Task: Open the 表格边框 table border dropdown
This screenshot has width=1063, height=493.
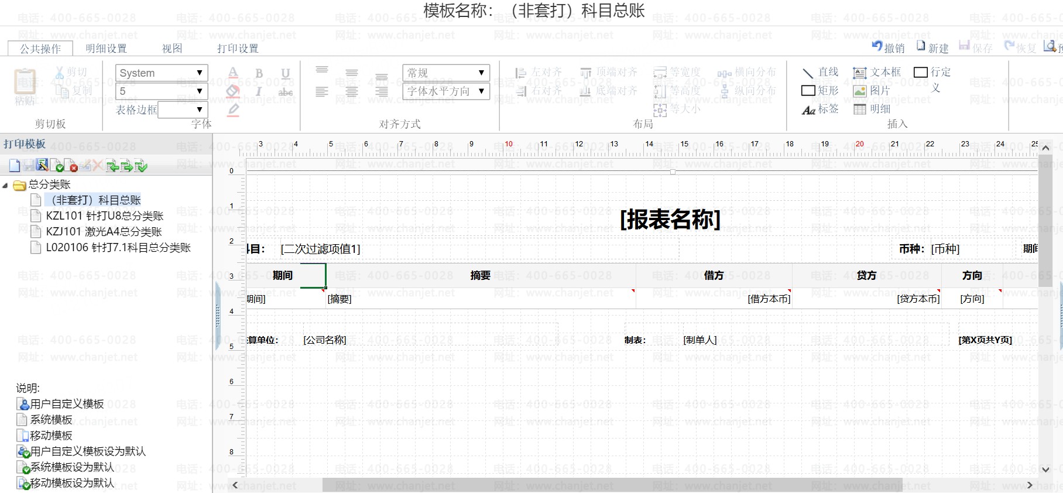Action: 183,109
